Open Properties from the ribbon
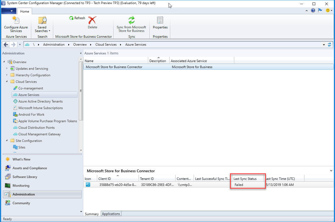 (160, 23)
